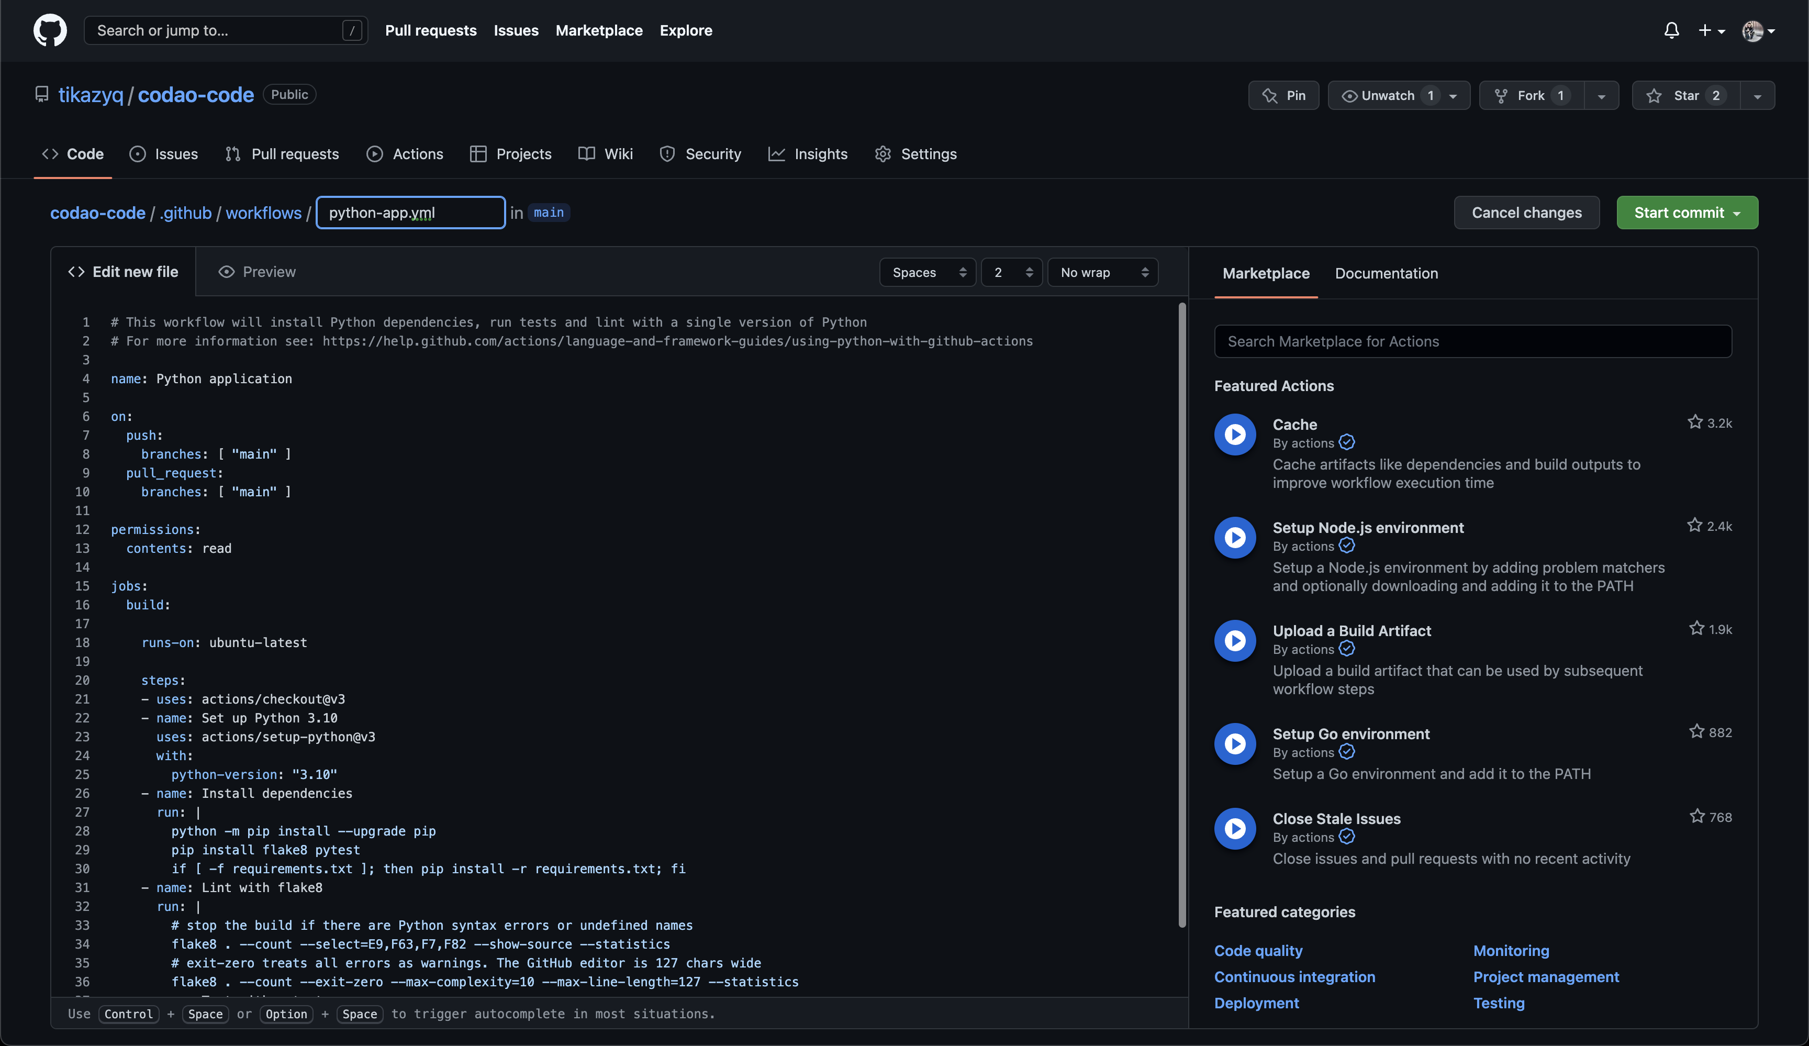Open the Code quality category
1809x1046 pixels.
pos(1258,951)
